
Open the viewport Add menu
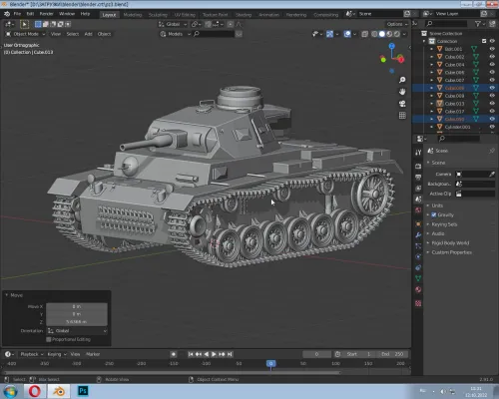[x=88, y=34]
